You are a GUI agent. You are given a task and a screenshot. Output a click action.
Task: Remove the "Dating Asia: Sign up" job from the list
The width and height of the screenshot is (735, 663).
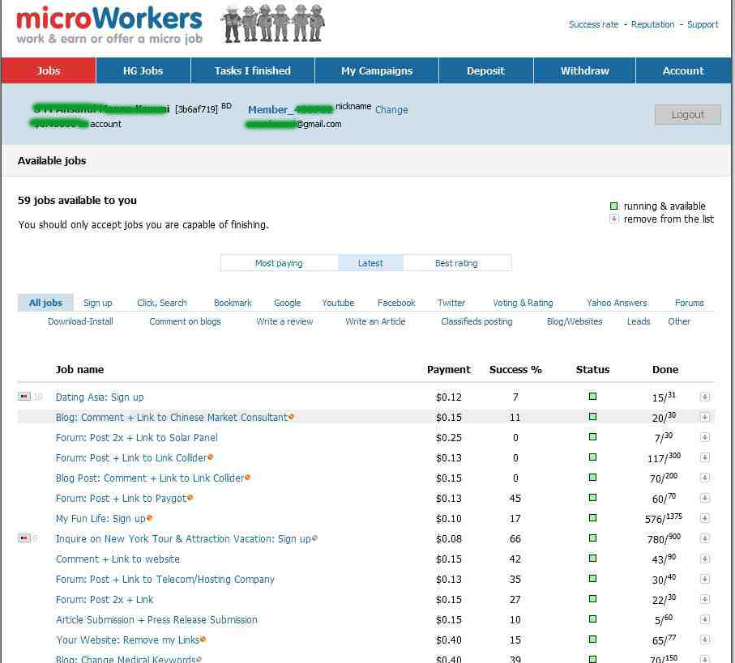(704, 397)
